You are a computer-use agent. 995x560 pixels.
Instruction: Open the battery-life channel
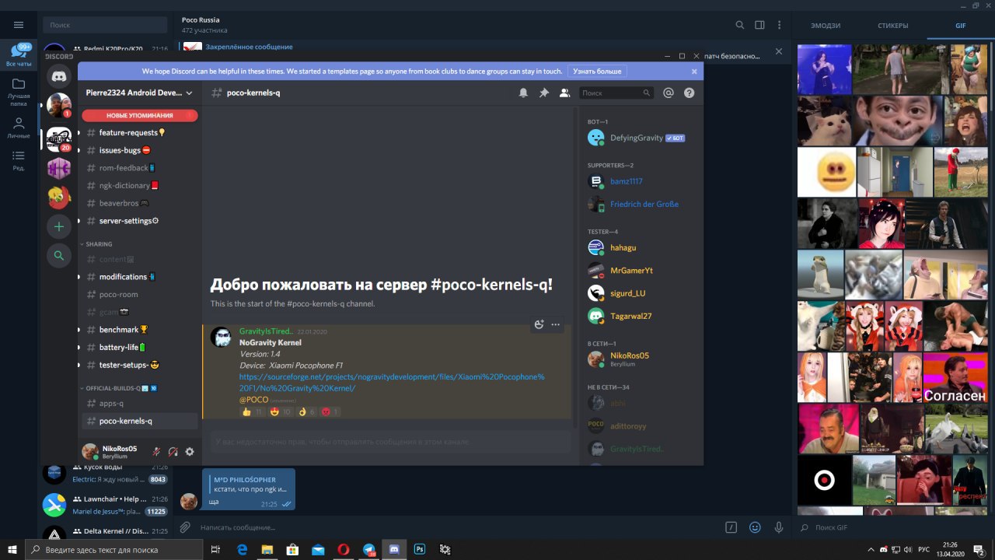140,347
